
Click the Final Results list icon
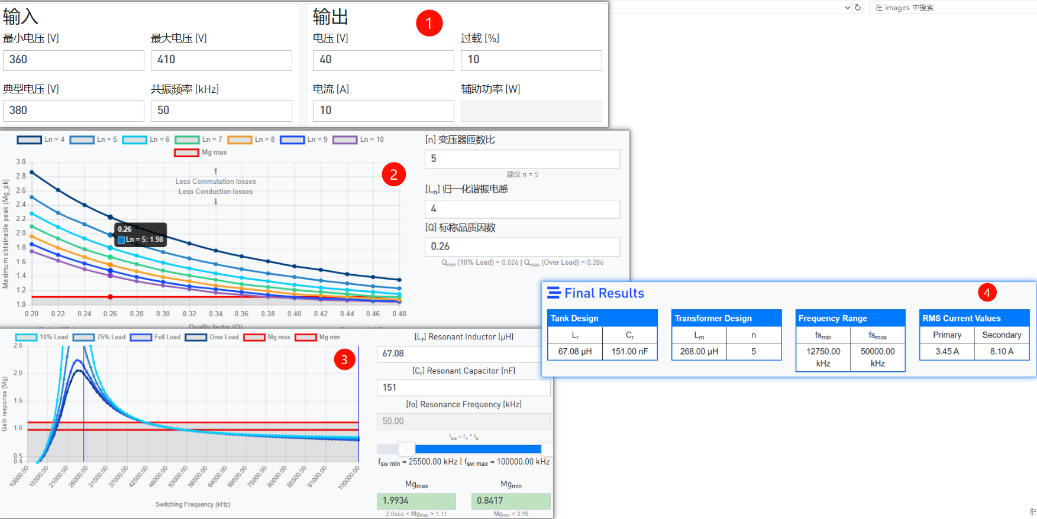pyautogui.click(x=554, y=293)
